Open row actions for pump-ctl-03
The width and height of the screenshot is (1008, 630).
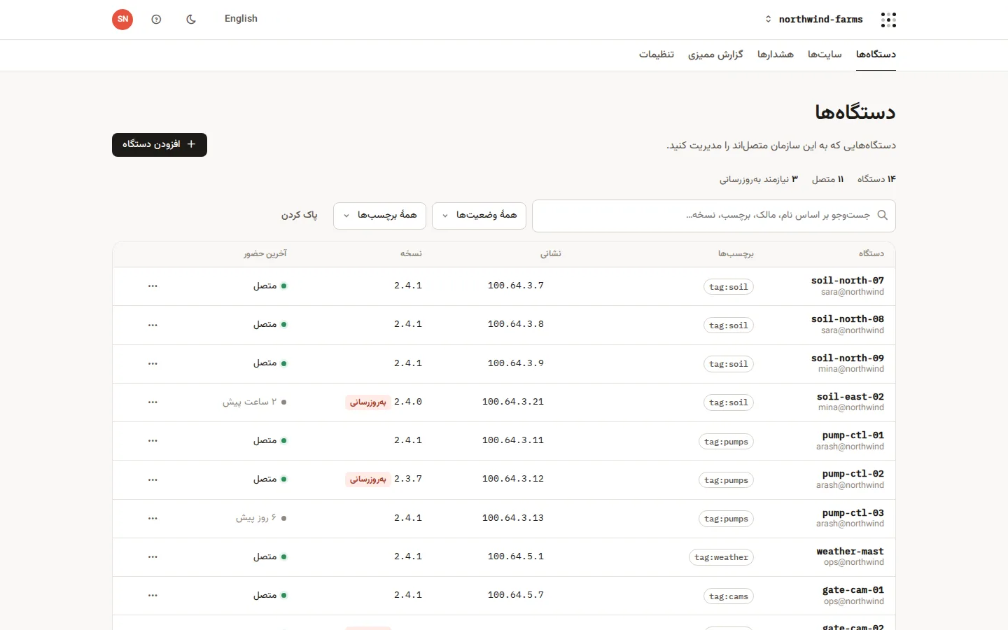153,519
